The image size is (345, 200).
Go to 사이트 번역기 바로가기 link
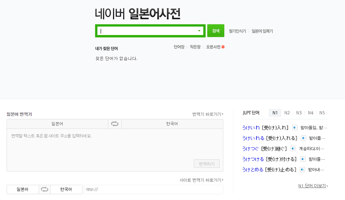(202, 180)
